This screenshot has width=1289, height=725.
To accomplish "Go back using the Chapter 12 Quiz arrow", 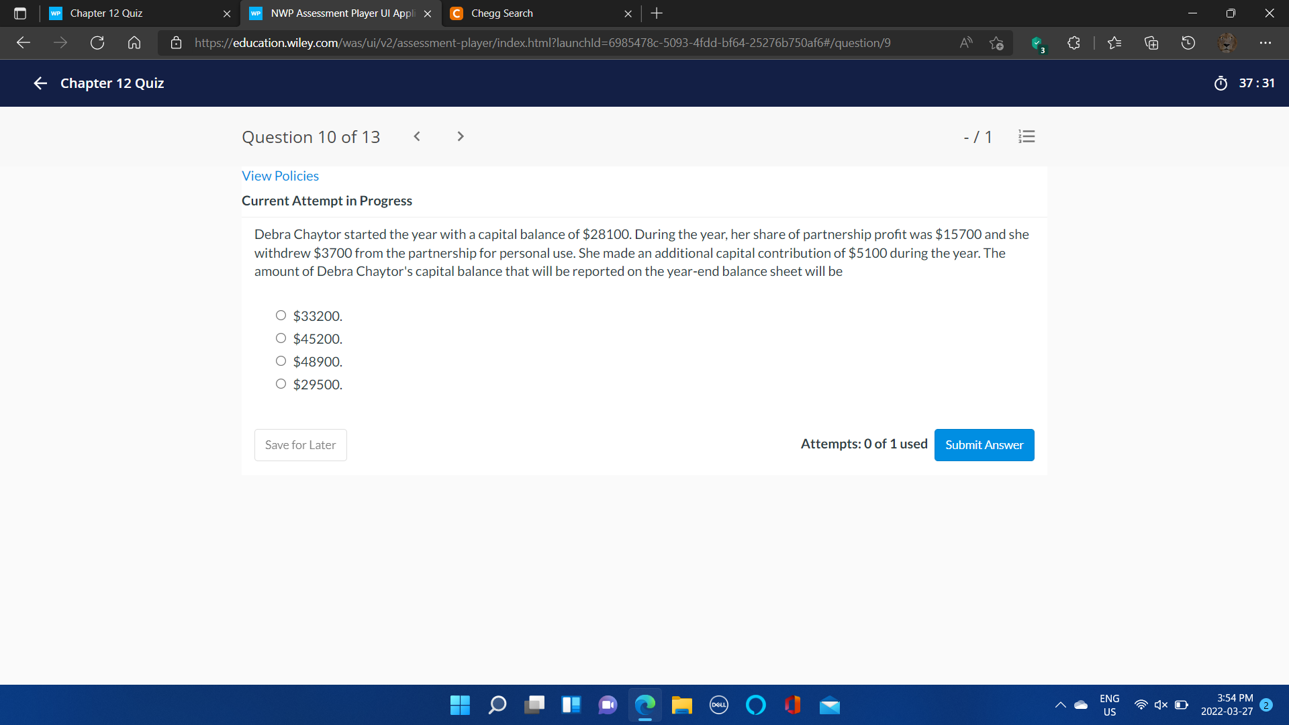I will pos(40,83).
